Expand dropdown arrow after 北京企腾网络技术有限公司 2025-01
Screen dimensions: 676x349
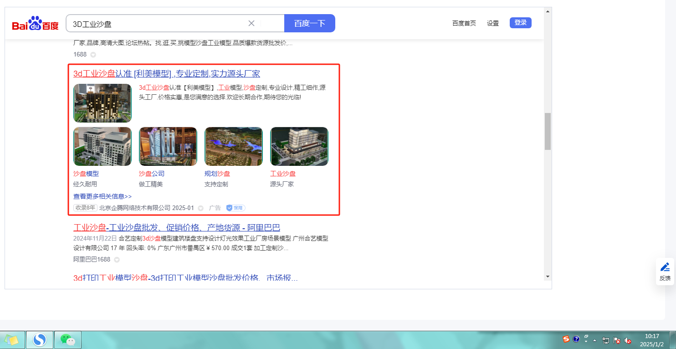200,208
